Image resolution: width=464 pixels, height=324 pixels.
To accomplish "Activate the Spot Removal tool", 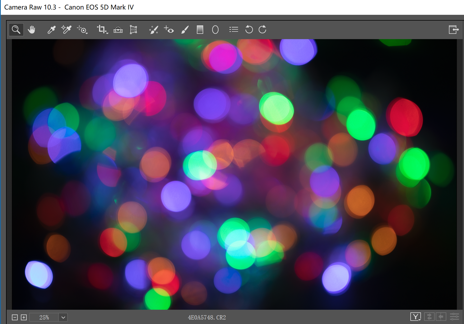I will [x=154, y=30].
